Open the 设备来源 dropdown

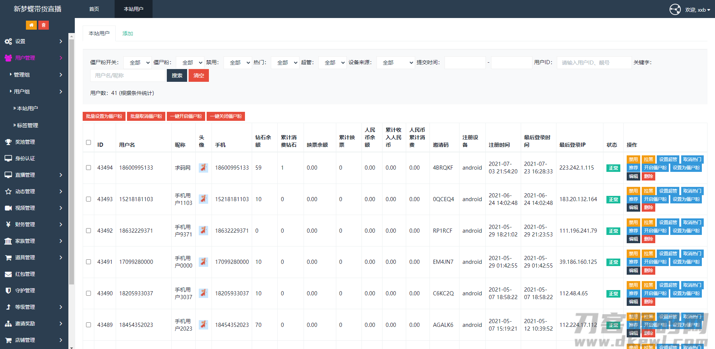click(396, 62)
